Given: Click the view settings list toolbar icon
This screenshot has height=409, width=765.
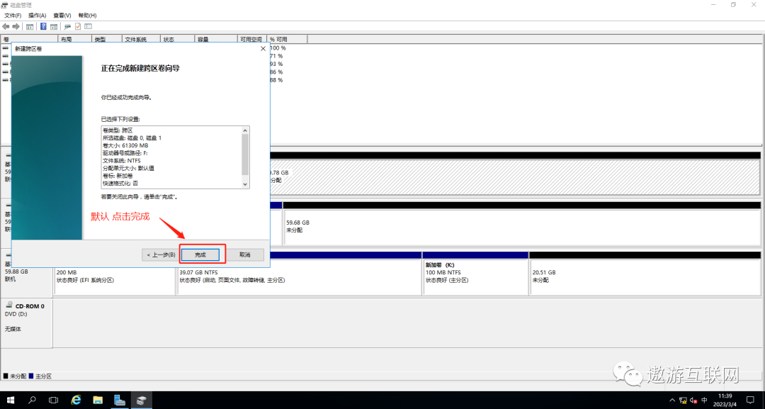Looking at the screenshot, I should point(89,26).
